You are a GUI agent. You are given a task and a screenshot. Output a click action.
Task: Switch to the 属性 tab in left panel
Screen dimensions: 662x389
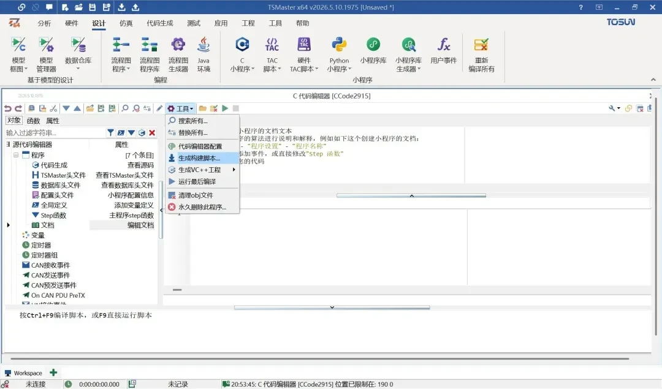pyautogui.click(x=52, y=121)
